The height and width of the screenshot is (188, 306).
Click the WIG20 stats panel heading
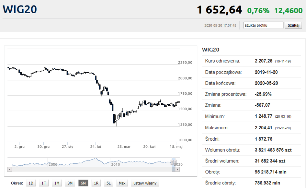210,50
